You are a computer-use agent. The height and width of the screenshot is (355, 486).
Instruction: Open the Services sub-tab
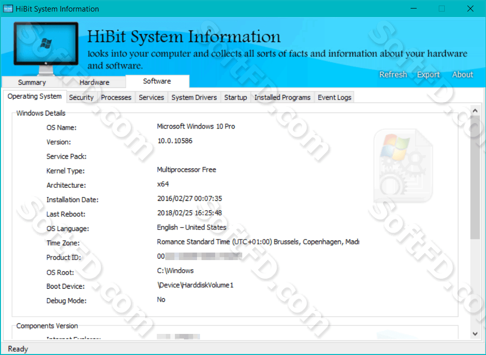pyautogui.click(x=151, y=97)
